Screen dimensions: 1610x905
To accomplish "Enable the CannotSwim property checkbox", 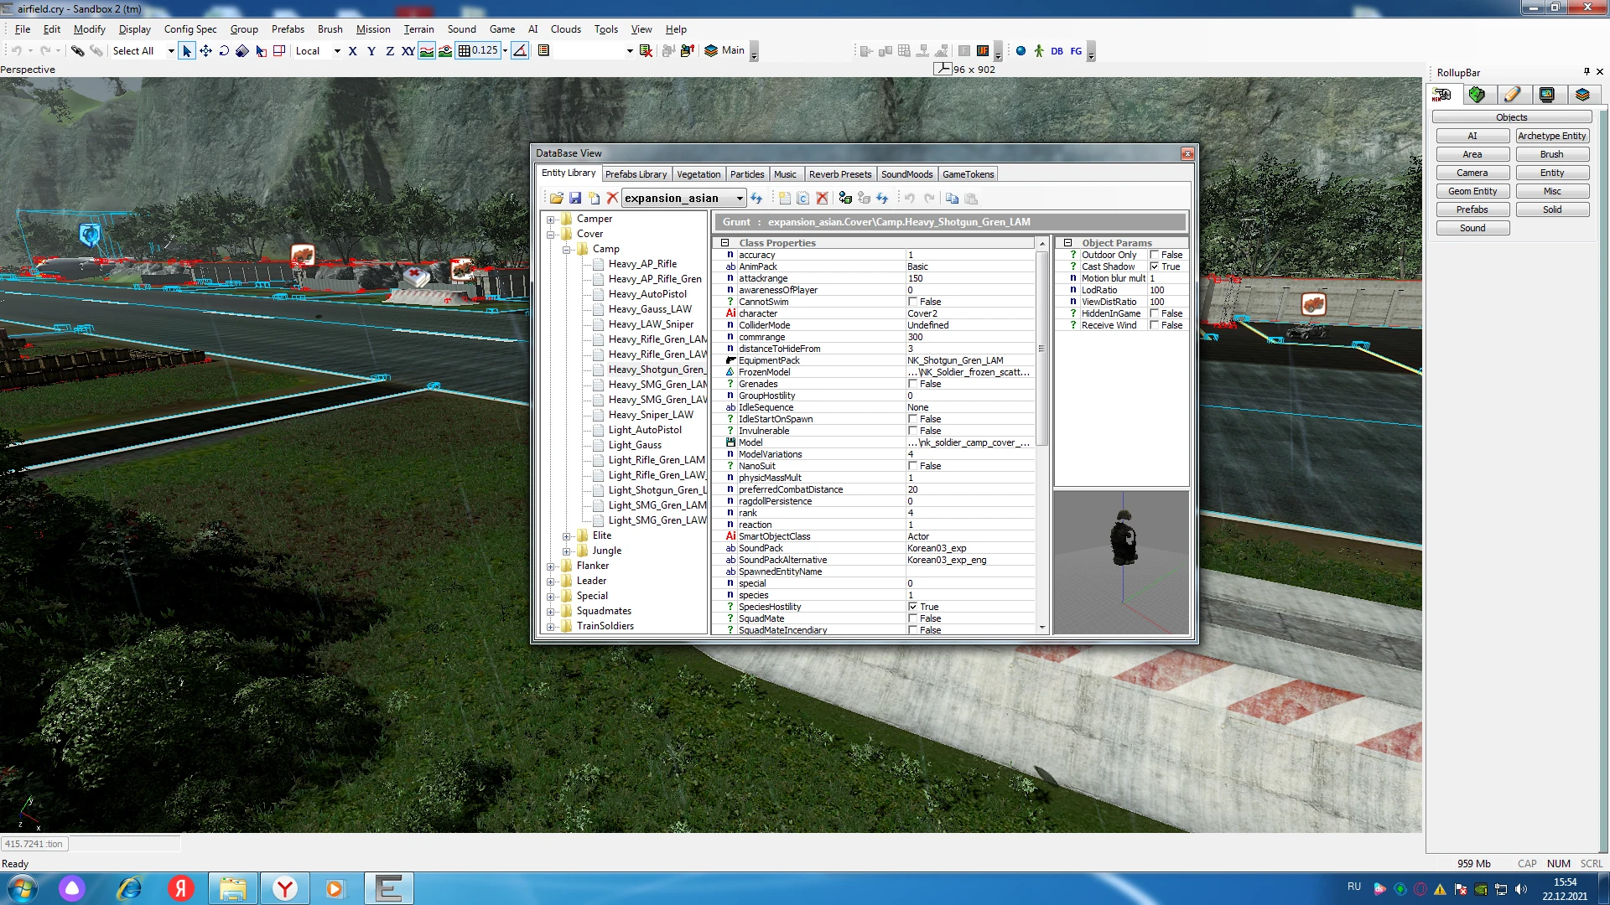I will click(913, 302).
